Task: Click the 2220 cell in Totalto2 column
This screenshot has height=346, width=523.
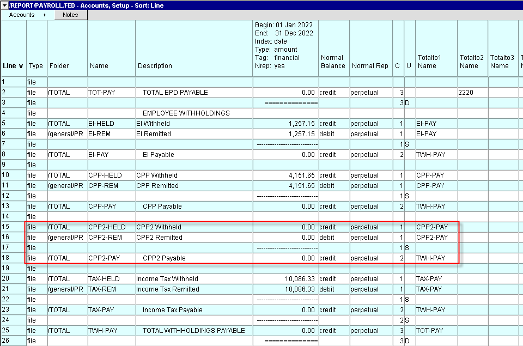Action: pyautogui.click(x=467, y=93)
